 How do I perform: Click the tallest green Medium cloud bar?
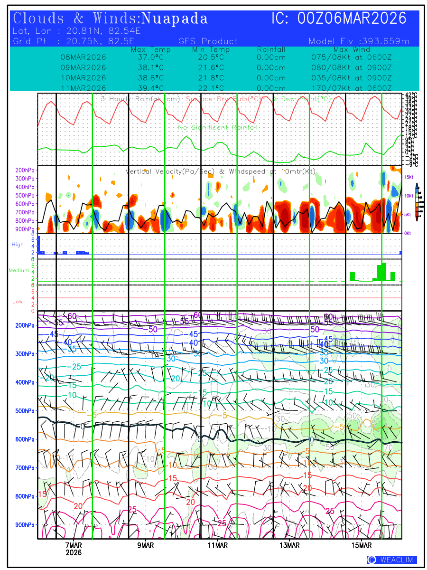383,272
